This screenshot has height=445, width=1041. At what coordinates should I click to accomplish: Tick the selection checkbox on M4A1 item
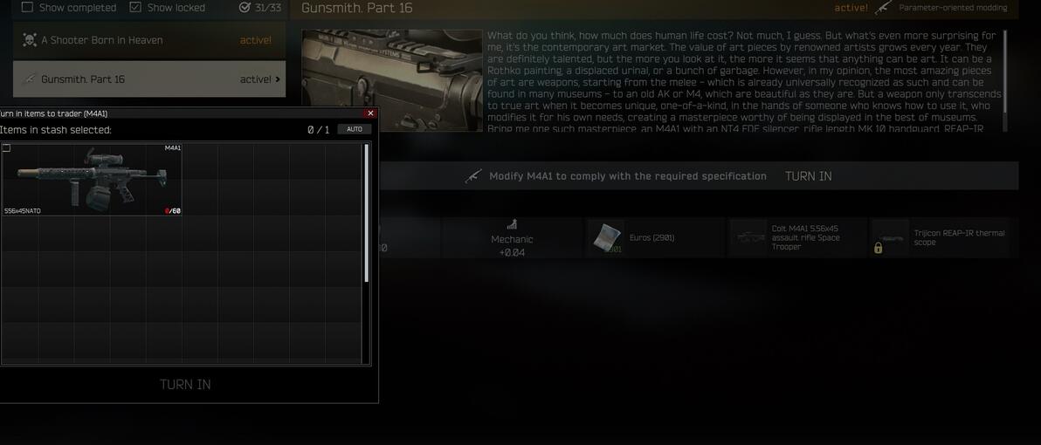[7, 147]
